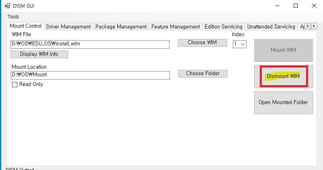Click the WIM File path field
The width and height of the screenshot is (323, 170).
[x=90, y=44]
